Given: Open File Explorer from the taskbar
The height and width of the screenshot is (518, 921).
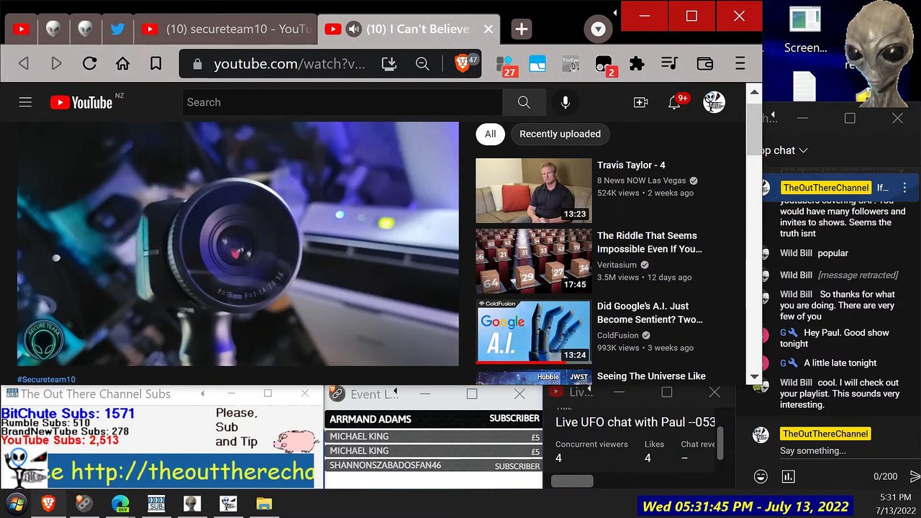Looking at the screenshot, I should click(264, 504).
